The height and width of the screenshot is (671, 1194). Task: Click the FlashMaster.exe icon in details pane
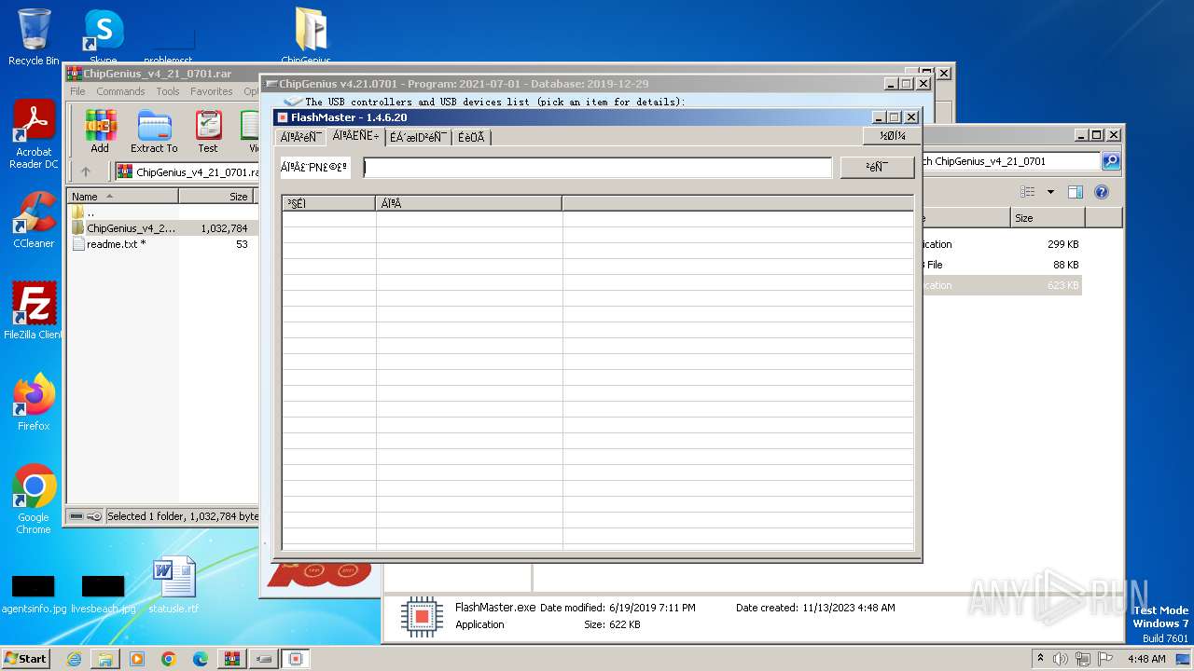click(x=422, y=616)
